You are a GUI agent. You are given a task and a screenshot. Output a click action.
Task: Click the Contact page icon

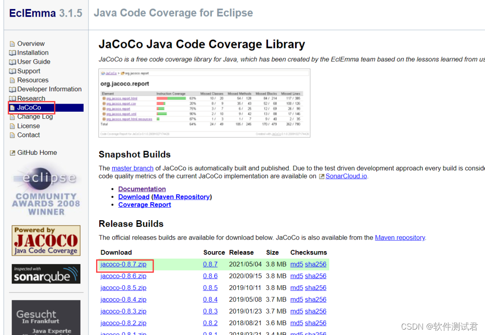pyautogui.click(x=13, y=135)
